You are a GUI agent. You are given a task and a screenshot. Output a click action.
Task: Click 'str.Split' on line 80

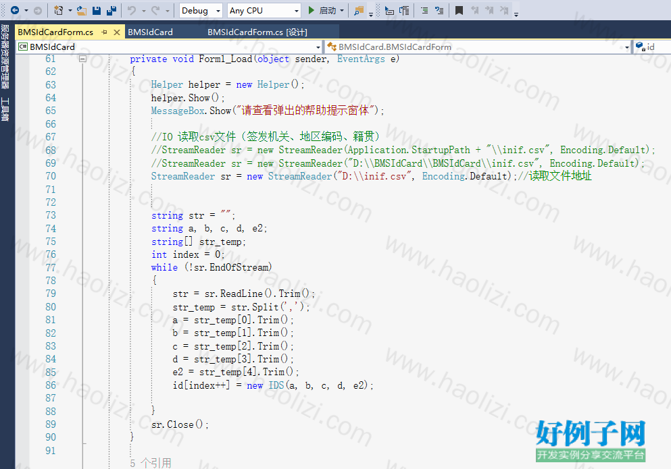click(255, 308)
